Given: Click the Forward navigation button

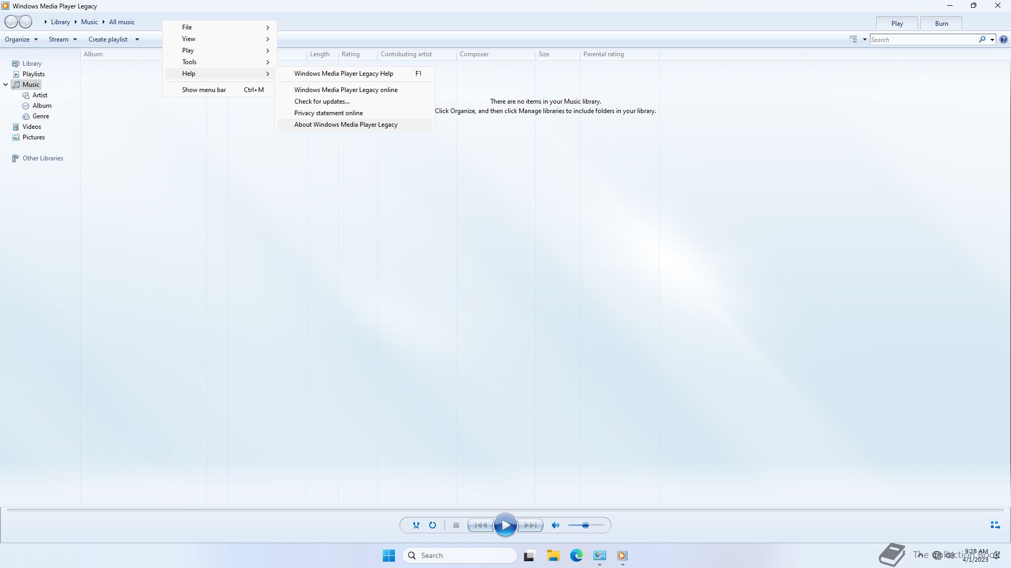Looking at the screenshot, I should tap(26, 22).
